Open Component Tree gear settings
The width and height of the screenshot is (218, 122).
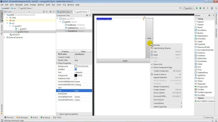click(87, 15)
